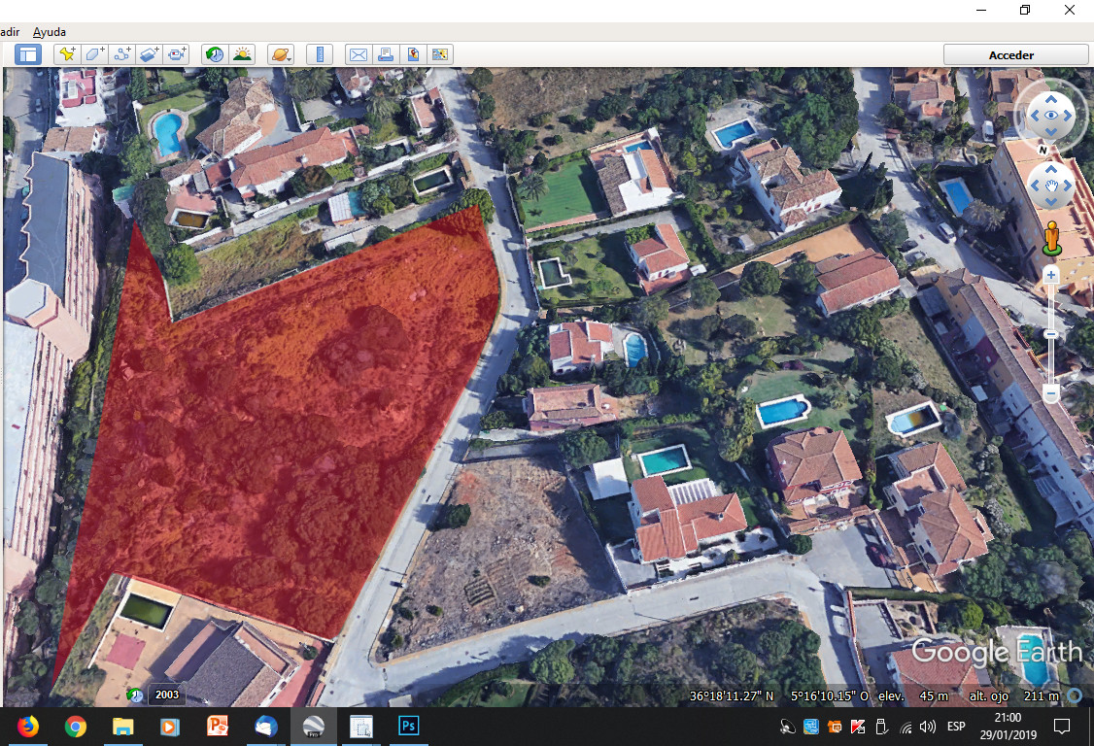Image resolution: width=1094 pixels, height=746 pixels.
Task: Toggle sunlight across the landscape
Action: [x=242, y=54]
